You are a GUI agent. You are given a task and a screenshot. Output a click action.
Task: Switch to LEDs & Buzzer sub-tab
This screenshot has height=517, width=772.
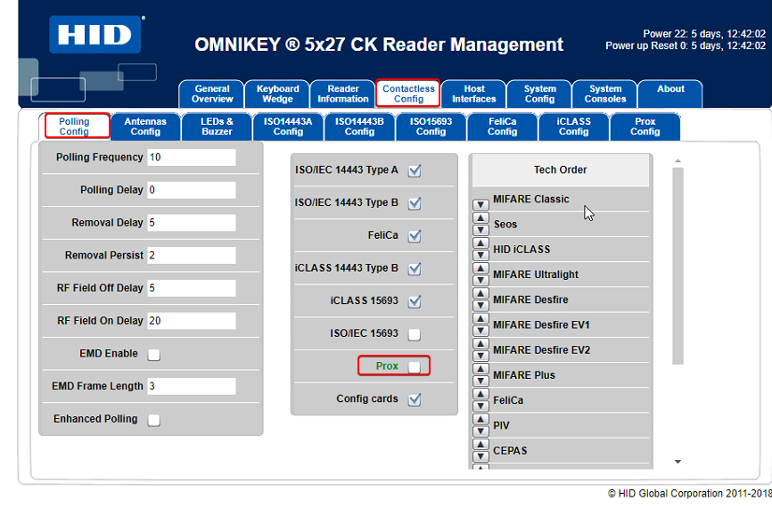point(217,127)
